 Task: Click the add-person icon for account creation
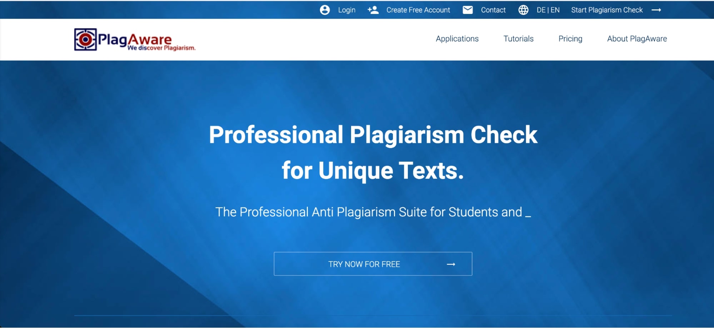[x=373, y=10]
